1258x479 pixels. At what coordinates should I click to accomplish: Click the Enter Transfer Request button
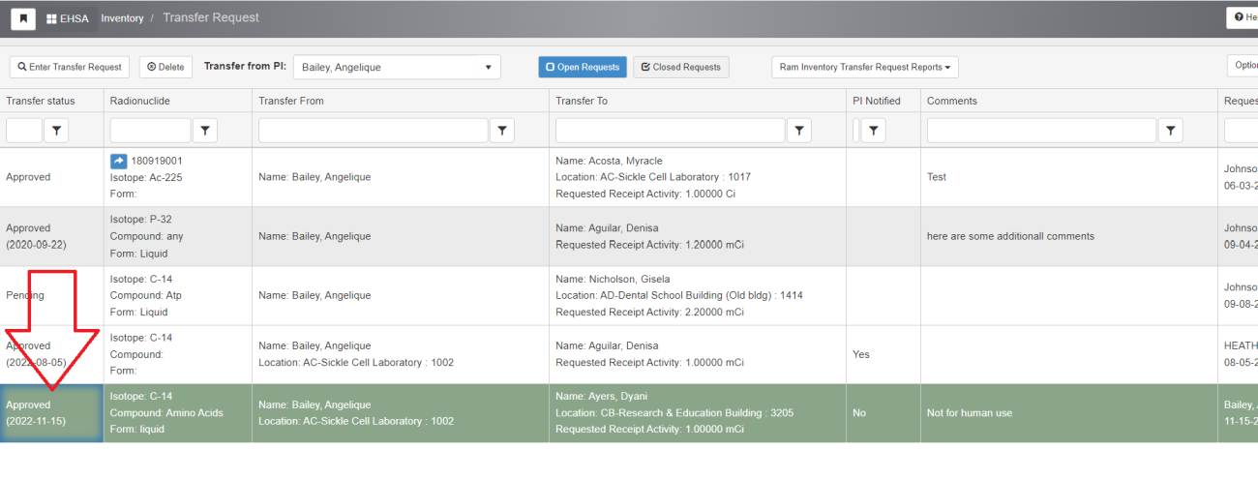[70, 67]
